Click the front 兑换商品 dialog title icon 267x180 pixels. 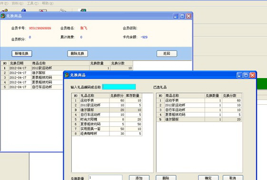tap(67, 75)
